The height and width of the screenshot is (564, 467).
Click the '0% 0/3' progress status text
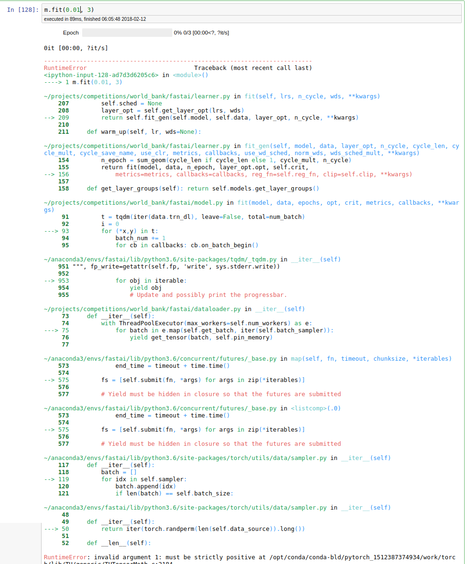[201, 33]
